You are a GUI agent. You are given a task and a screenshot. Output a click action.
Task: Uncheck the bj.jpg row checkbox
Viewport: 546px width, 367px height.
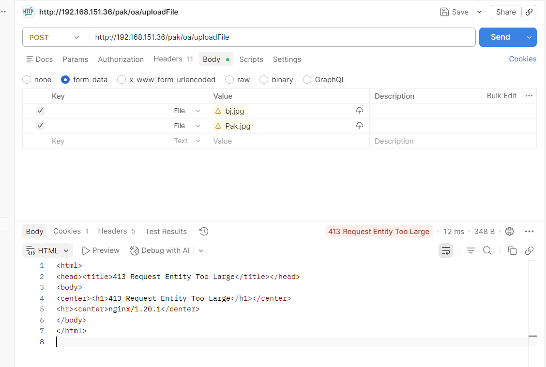pos(41,111)
